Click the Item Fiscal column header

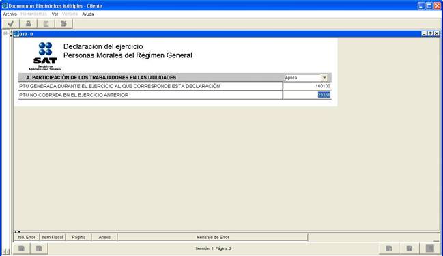click(53, 237)
